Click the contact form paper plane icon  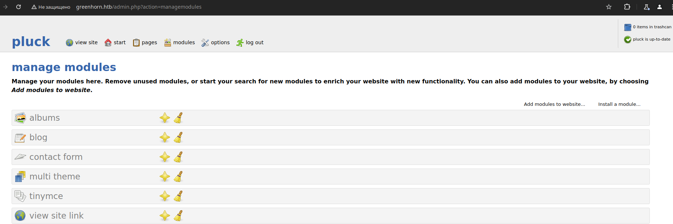pos(20,157)
